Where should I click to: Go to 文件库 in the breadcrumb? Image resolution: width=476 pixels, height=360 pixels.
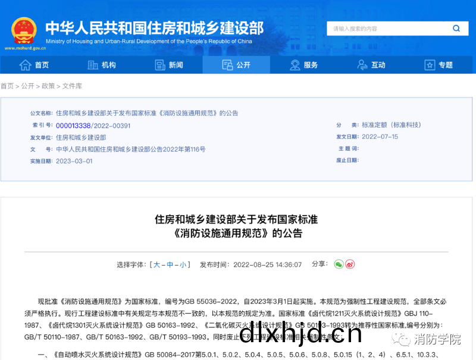click(x=72, y=86)
